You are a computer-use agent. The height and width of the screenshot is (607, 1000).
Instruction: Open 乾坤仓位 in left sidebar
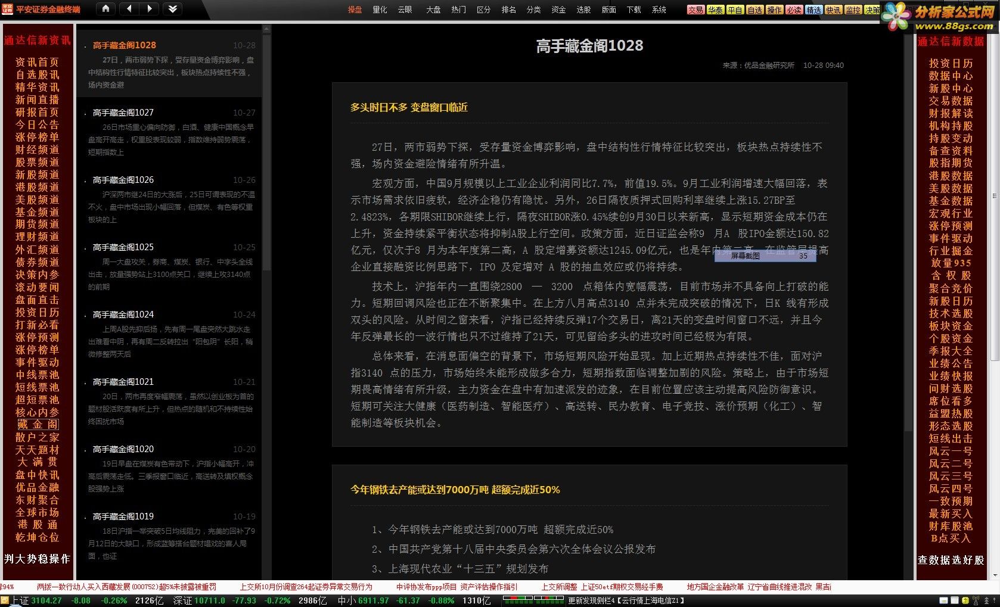click(37, 537)
